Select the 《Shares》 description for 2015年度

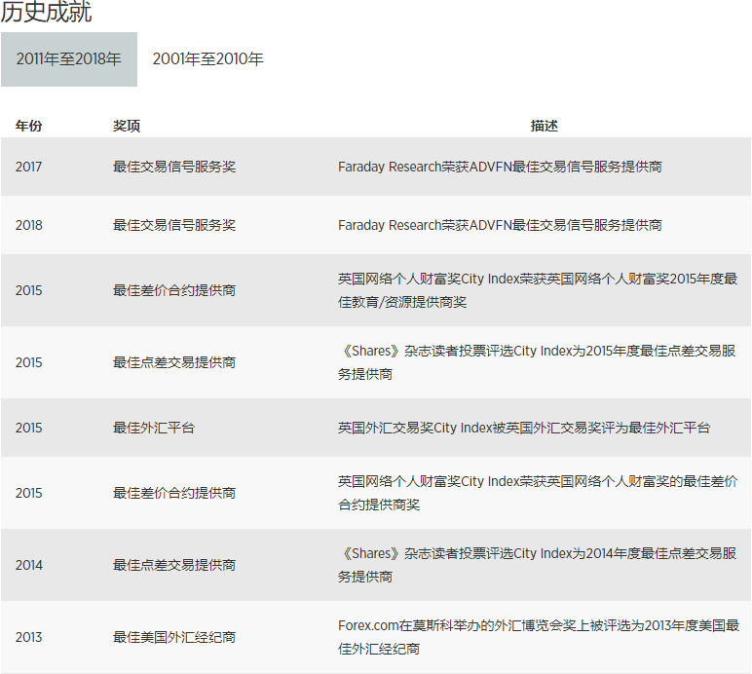536,362
